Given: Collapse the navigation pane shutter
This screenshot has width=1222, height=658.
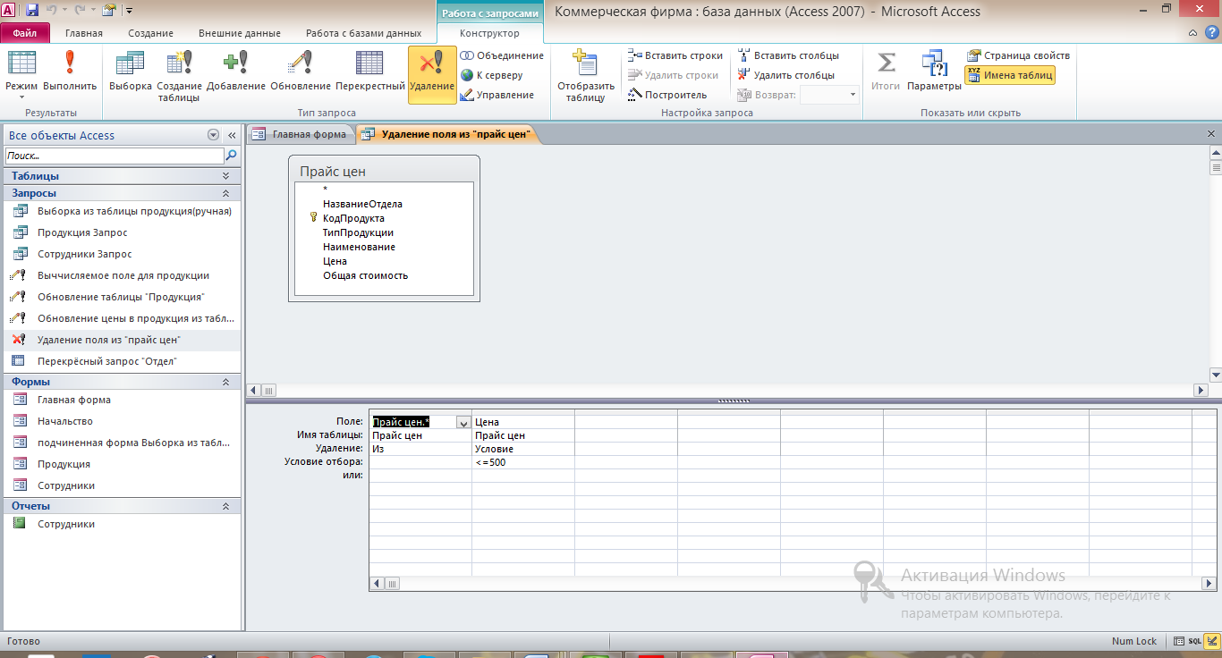Looking at the screenshot, I should tap(232, 135).
